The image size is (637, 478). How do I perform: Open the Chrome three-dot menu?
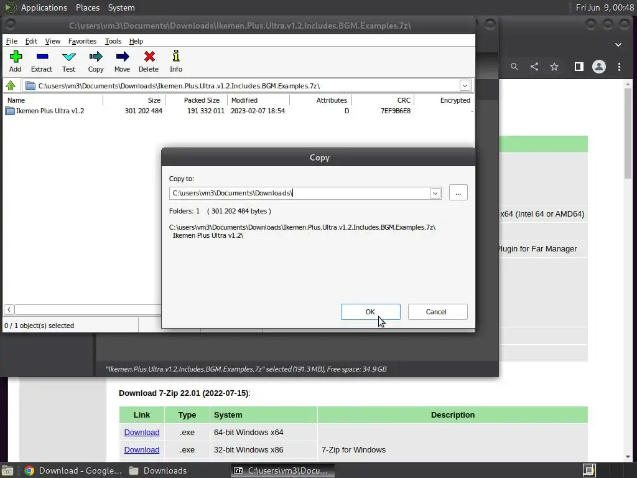coord(619,67)
